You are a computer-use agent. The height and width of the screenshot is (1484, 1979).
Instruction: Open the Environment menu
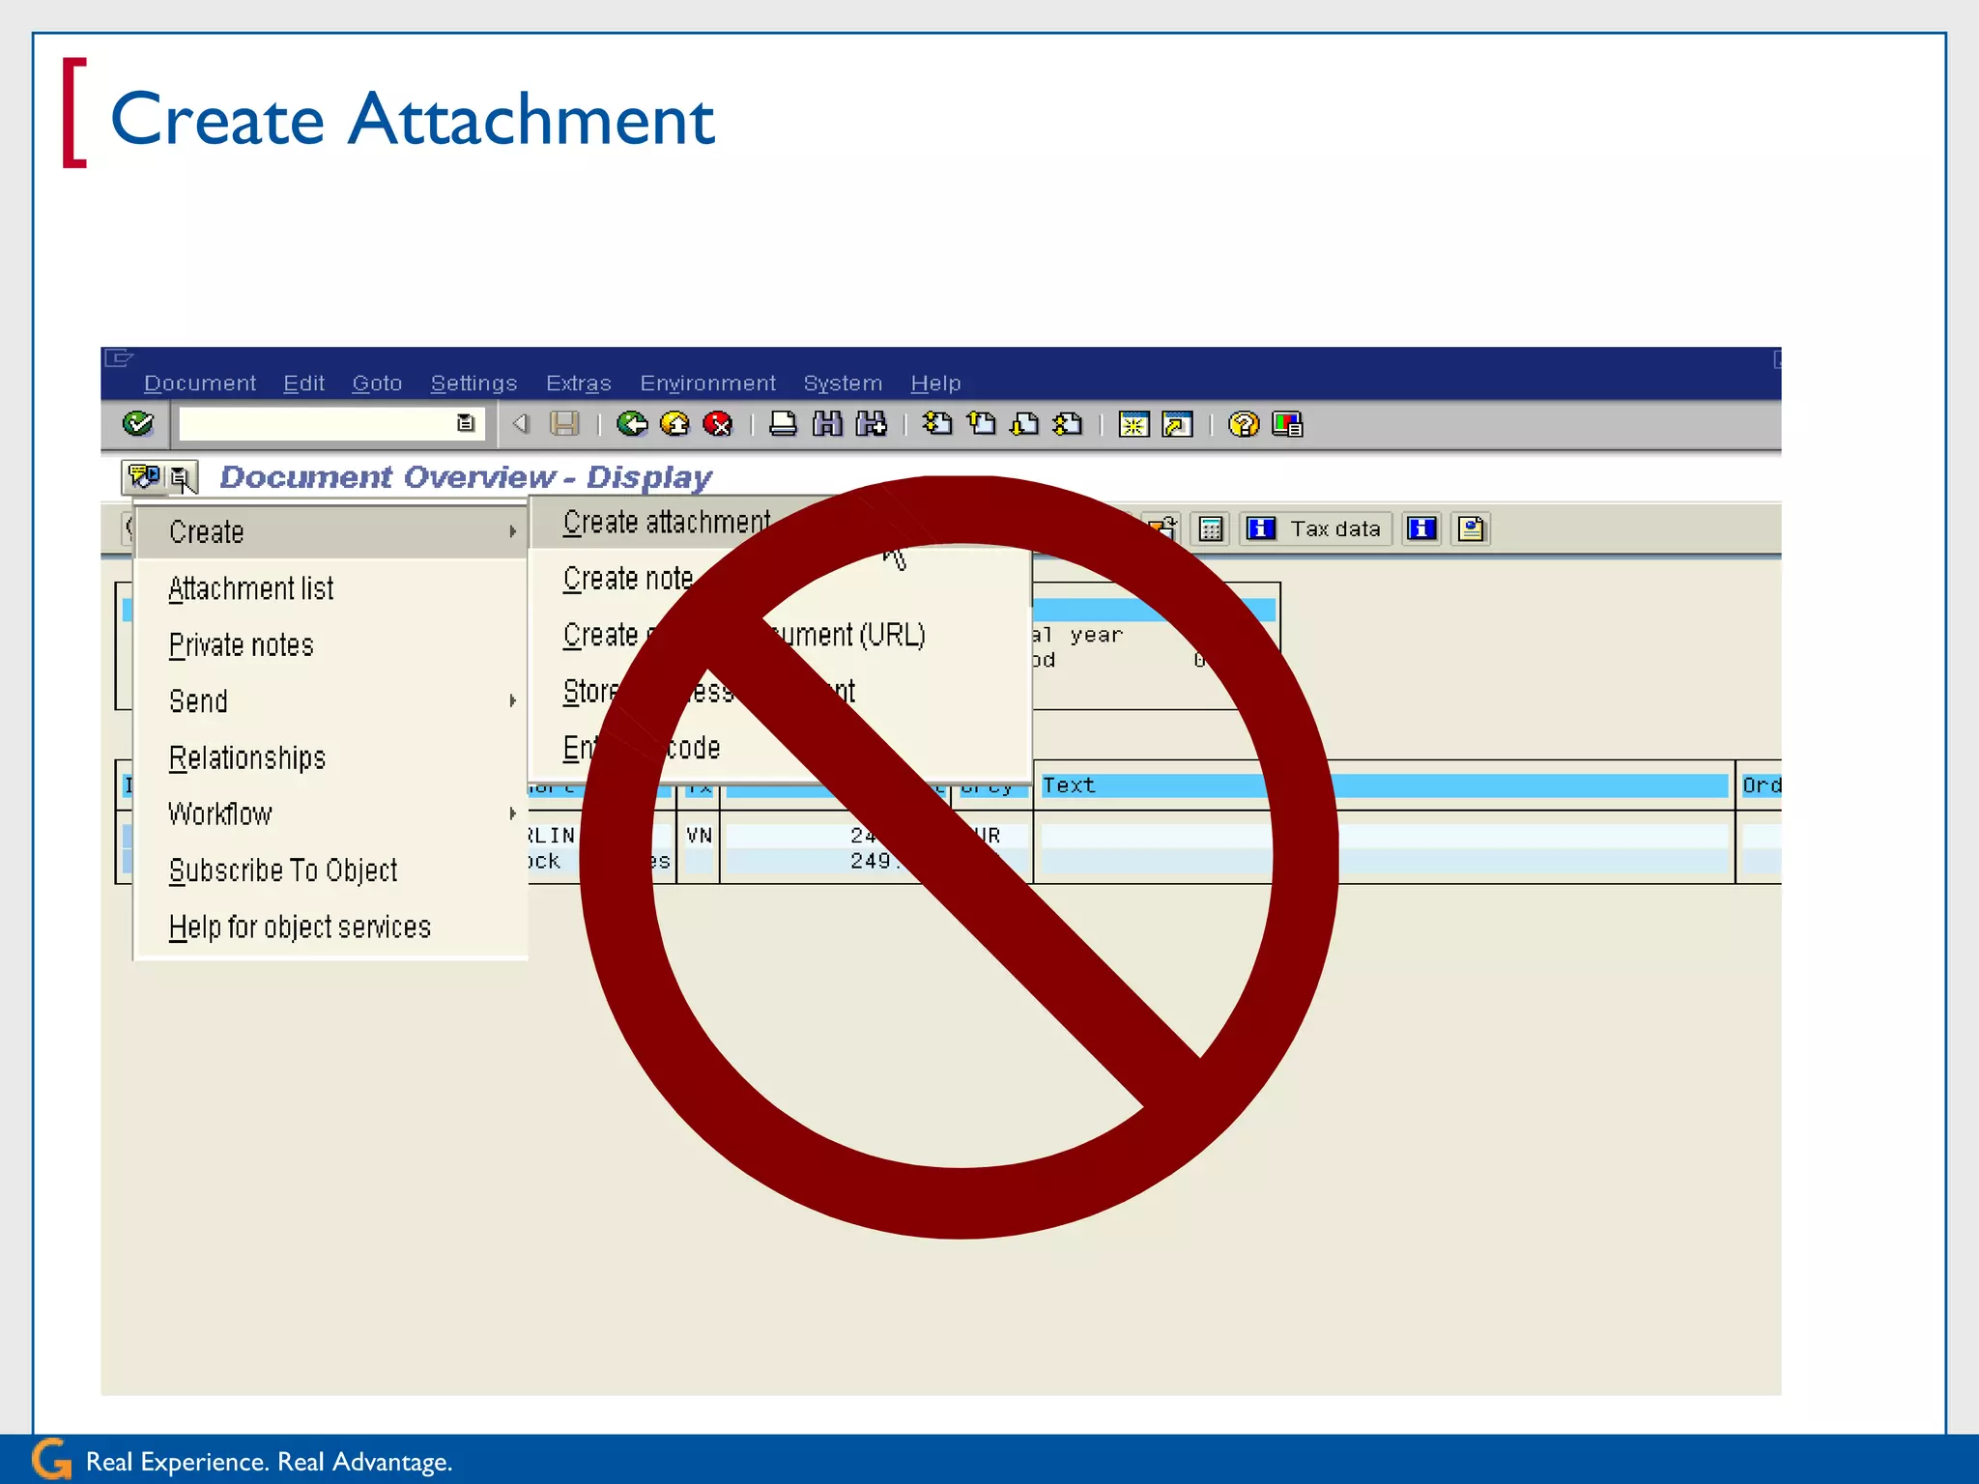(707, 384)
